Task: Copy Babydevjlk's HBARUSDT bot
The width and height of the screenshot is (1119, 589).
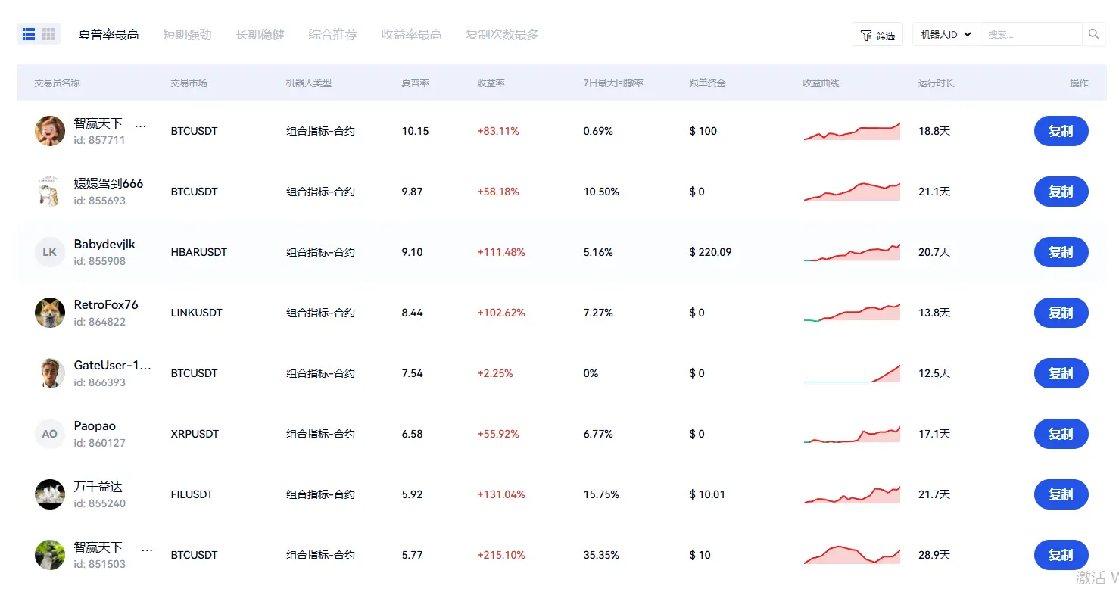Action: pos(1061,252)
